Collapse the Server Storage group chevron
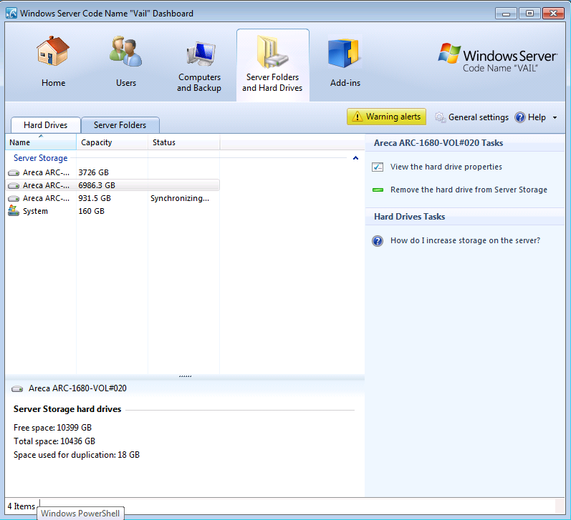This screenshot has width=571, height=520. (x=356, y=158)
